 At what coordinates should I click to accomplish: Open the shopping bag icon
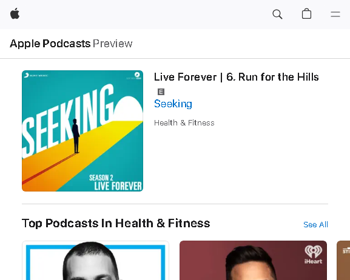point(306,14)
